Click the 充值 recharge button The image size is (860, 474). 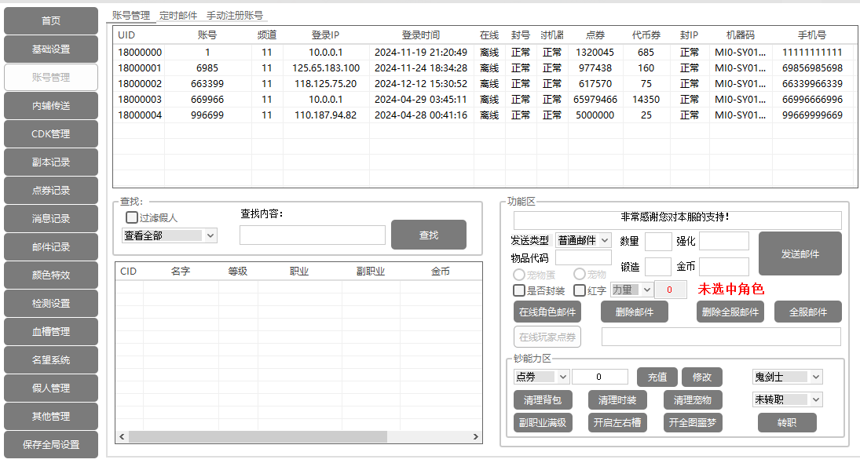point(657,377)
